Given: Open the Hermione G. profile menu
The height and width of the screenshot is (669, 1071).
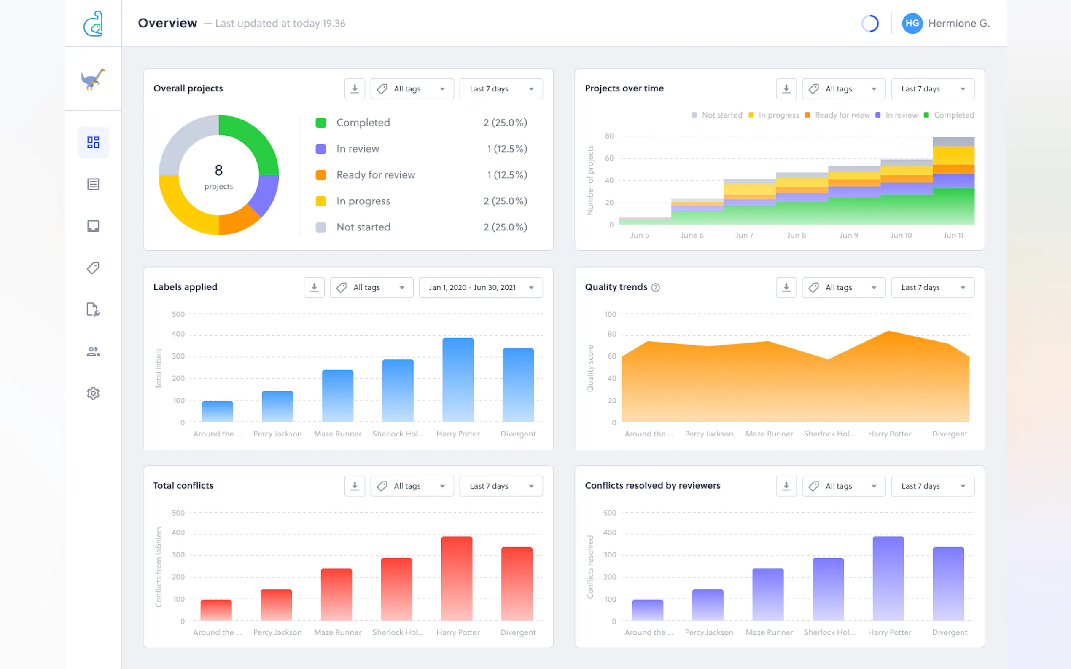Looking at the screenshot, I should pyautogui.click(x=946, y=23).
